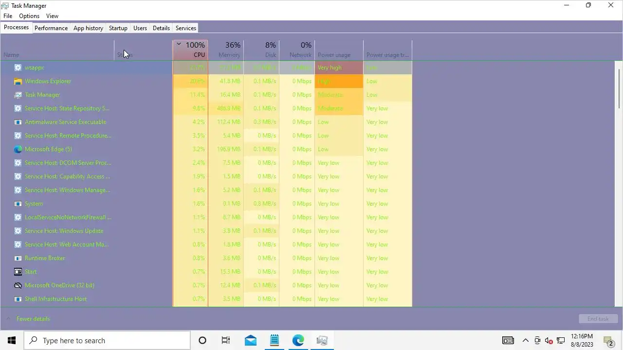Click the taskbar search box
623x350 pixels.
[107, 340]
